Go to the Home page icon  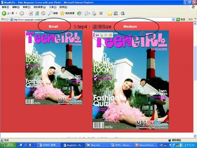(43, 13)
